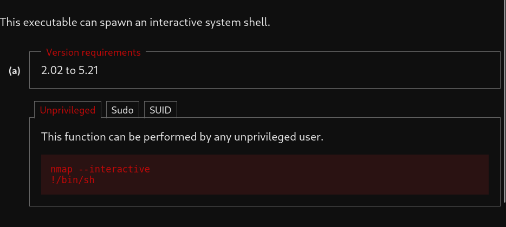Click the sentence about any unprivileged user
This screenshot has height=227, width=506.
pos(182,137)
